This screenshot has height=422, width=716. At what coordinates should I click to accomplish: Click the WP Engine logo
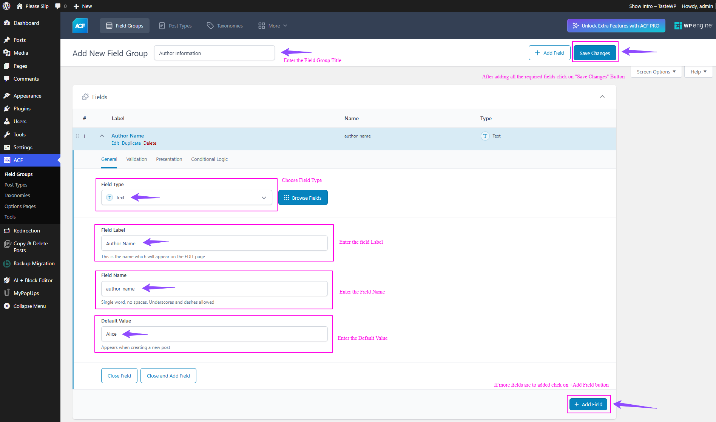693,26
